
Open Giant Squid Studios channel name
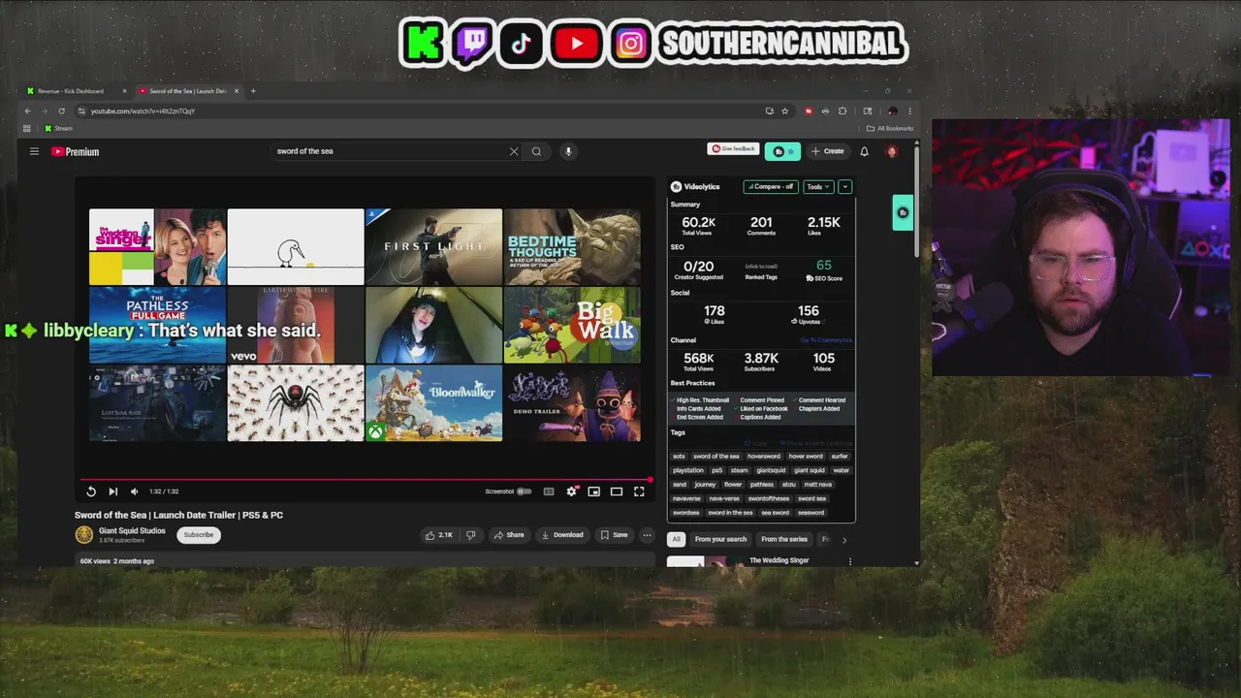[132, 531]
